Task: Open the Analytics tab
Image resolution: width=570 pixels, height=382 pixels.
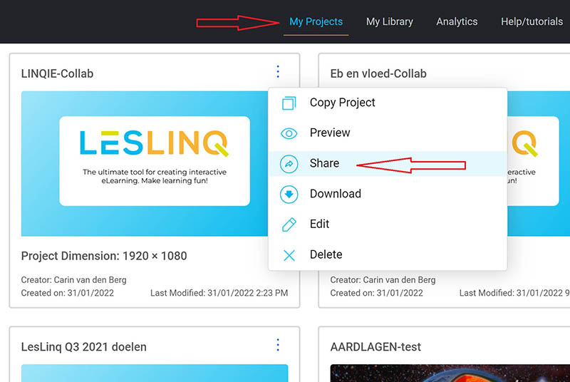Action: 457,22
